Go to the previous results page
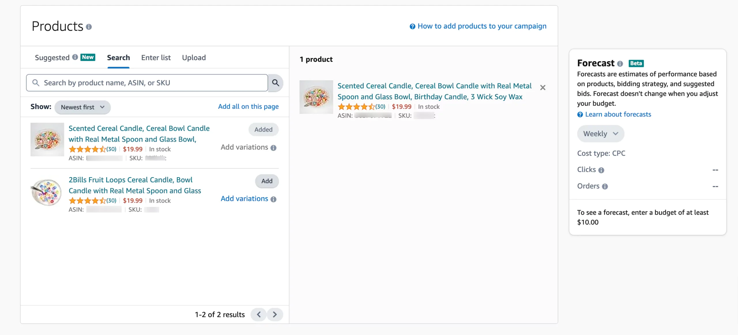 259,315
